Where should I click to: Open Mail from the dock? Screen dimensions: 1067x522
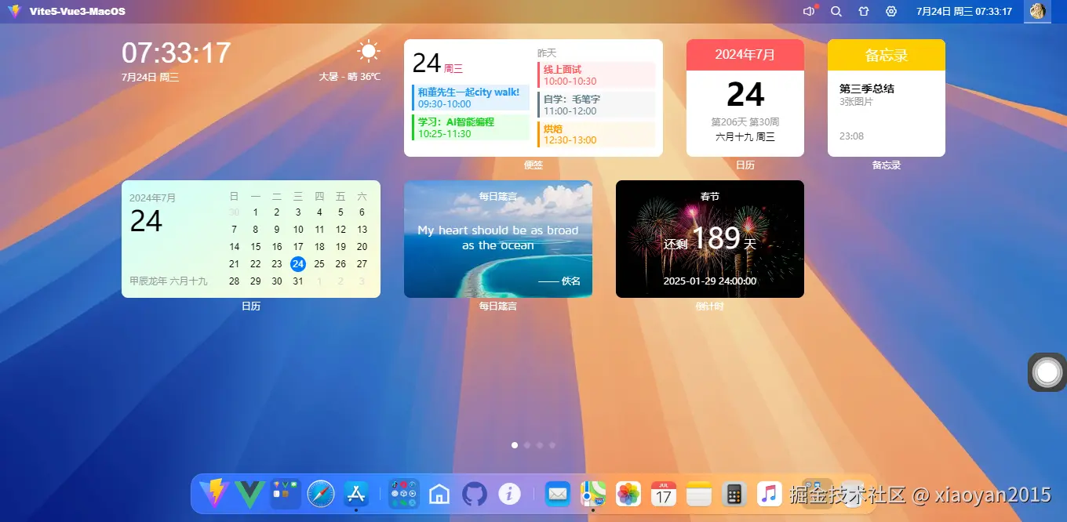(x=557, y=494)
